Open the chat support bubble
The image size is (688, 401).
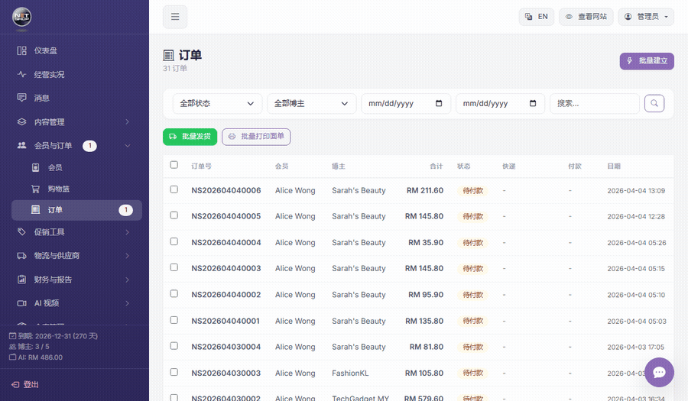pos(659,372)
